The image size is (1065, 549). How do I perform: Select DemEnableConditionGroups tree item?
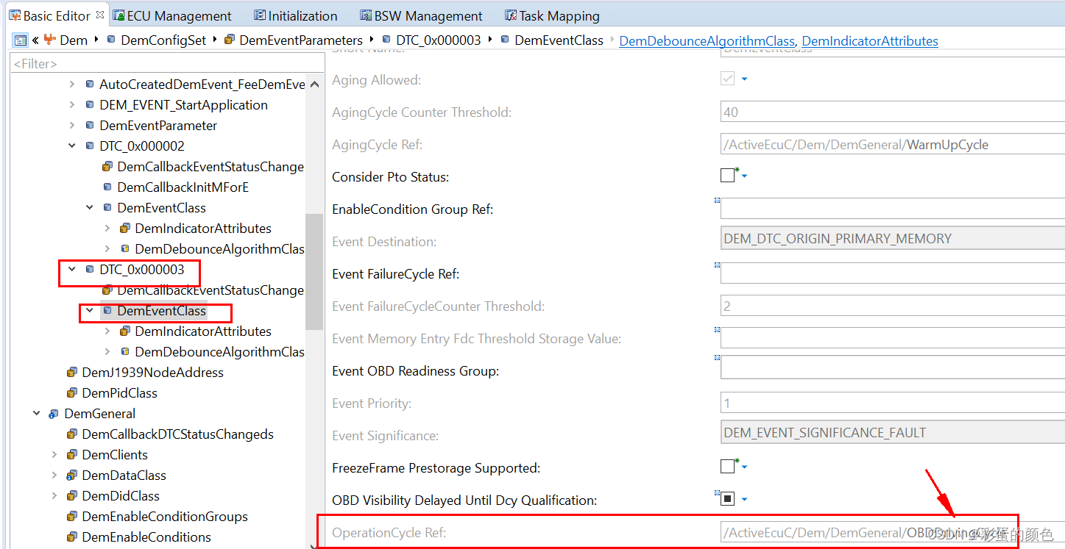pos(165,517)
